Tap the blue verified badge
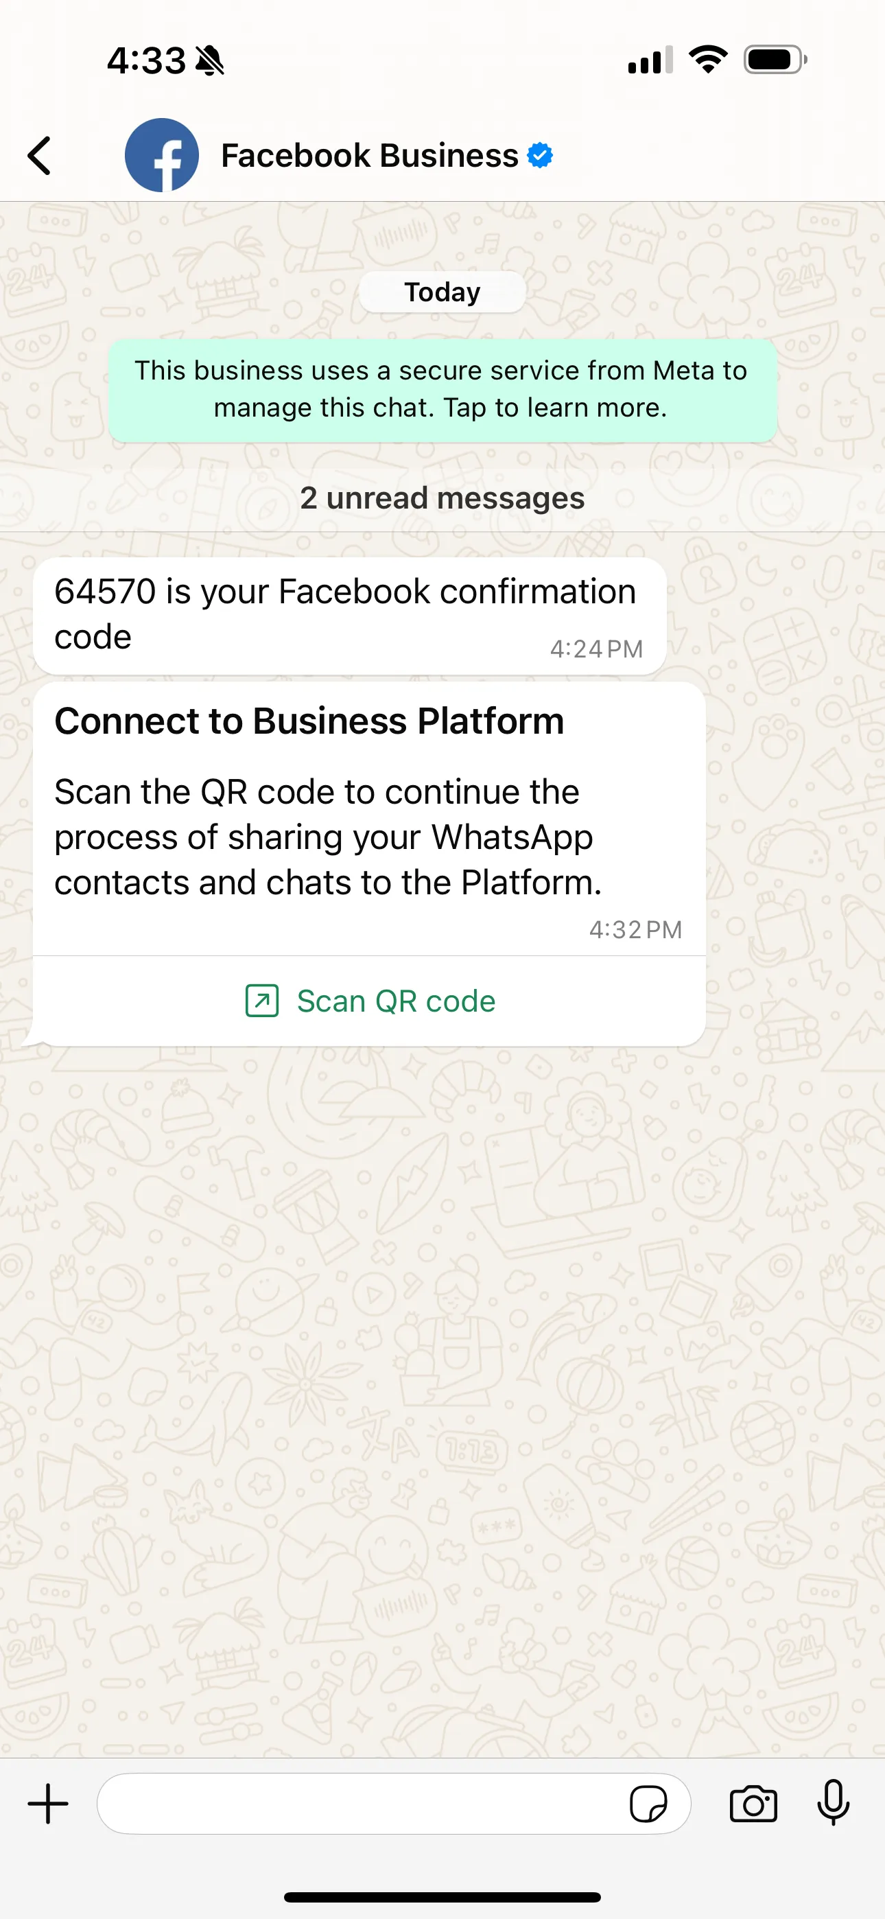This screenshot has height=1919, width=885. (x=540, y=156)
